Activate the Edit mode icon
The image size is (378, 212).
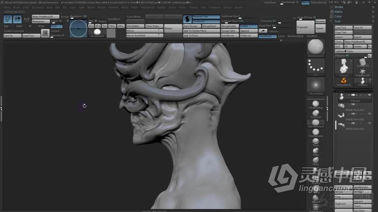[8, 19]
